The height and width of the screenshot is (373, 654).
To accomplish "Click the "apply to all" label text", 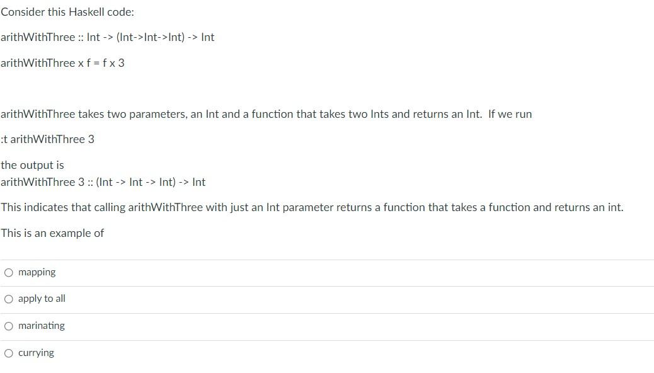I will coord(42,299).
